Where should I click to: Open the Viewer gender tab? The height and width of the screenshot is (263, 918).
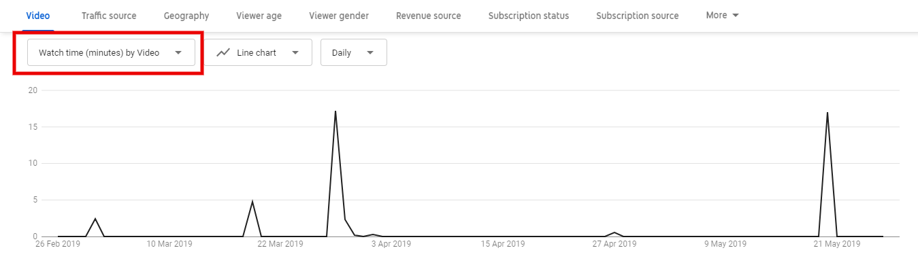point(339,16)
